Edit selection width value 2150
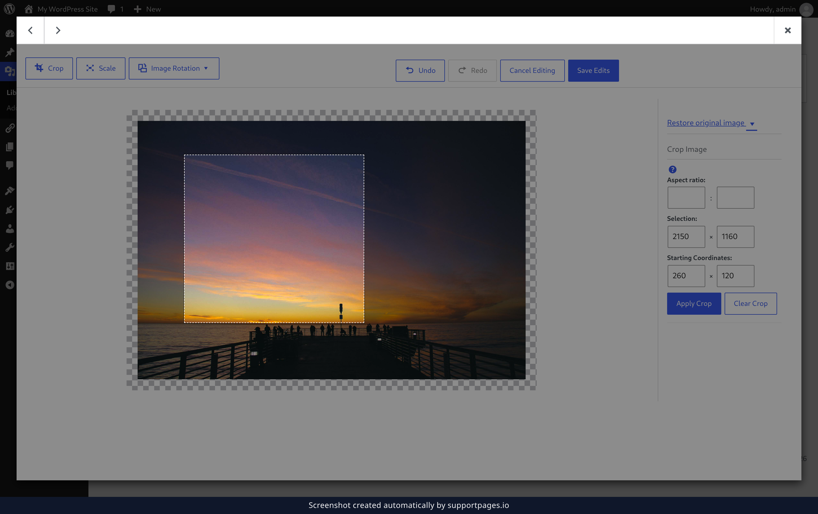 pos(686,237)
